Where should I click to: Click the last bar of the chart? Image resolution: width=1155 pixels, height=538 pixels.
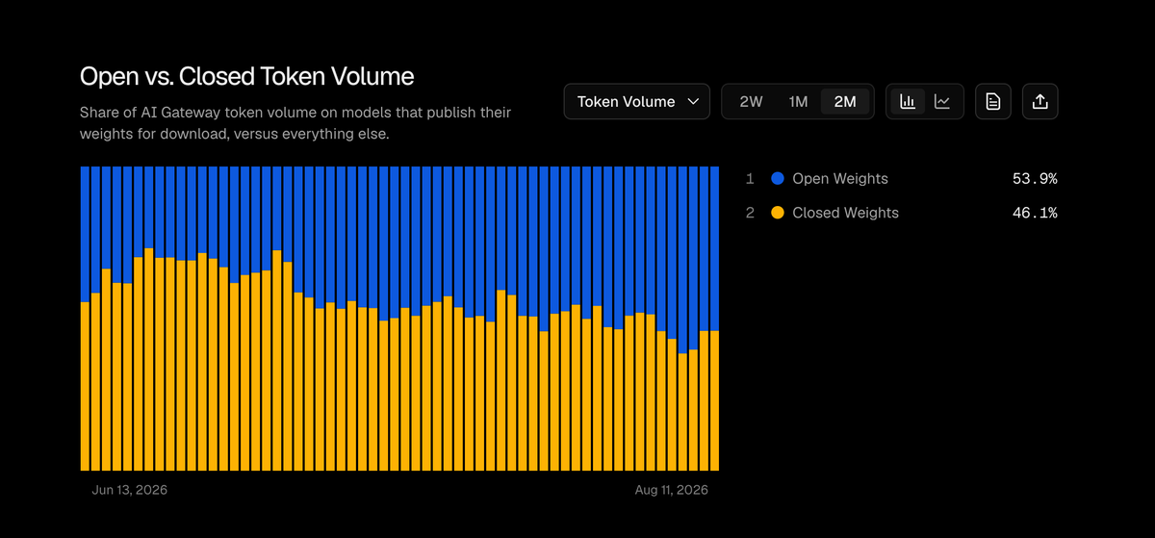[x=714, y=319]
